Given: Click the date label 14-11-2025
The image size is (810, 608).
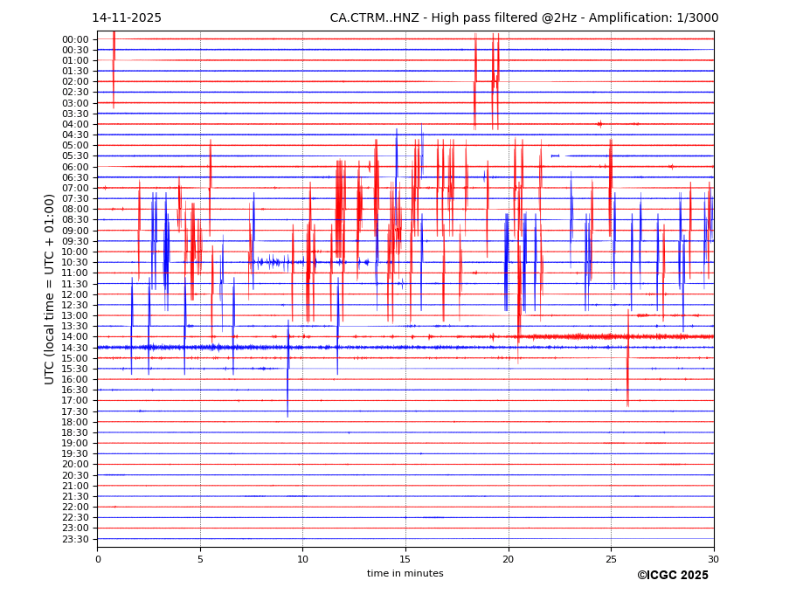Looking at the screenshot, I should [127, 18].
